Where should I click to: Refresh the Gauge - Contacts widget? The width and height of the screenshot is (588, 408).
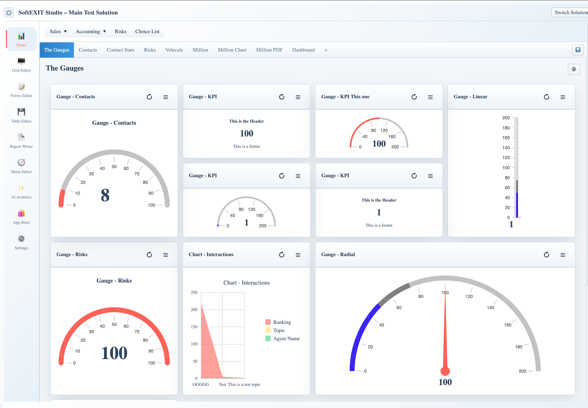[x=149, y=97]
